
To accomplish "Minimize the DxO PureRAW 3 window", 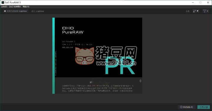I will [193, 2].
